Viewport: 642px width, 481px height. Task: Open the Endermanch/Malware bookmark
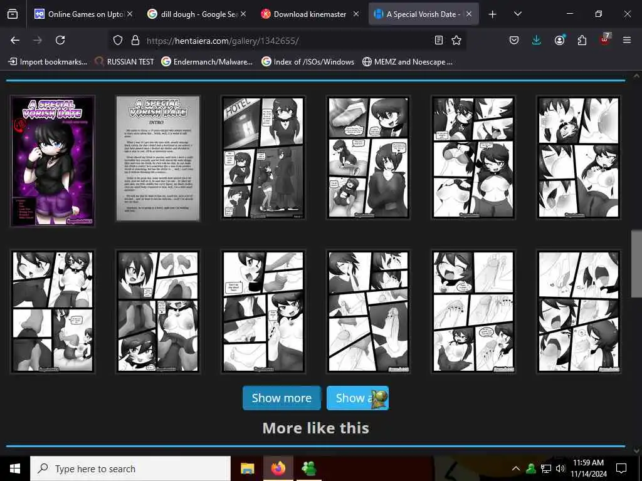pos(207,62)
